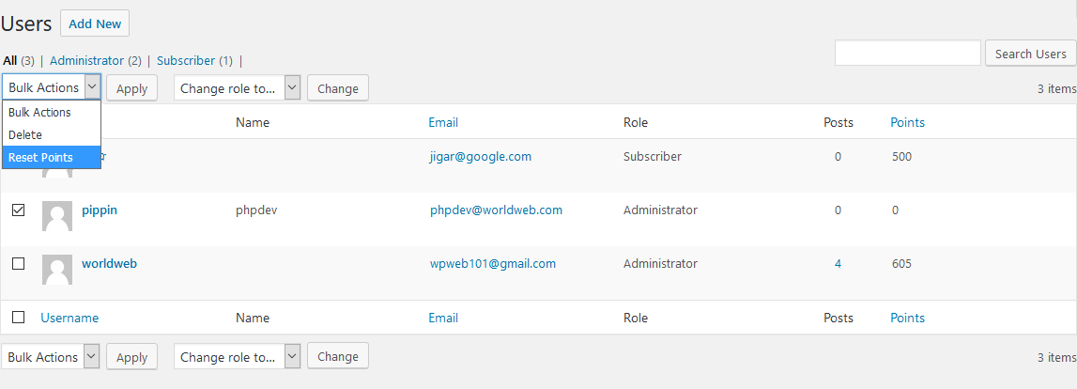This screenshot has width=1077, height=389.
Task: Choose 'Delete' in the bulk actions list
Action: pyautogui.click(x=25, y=134)
